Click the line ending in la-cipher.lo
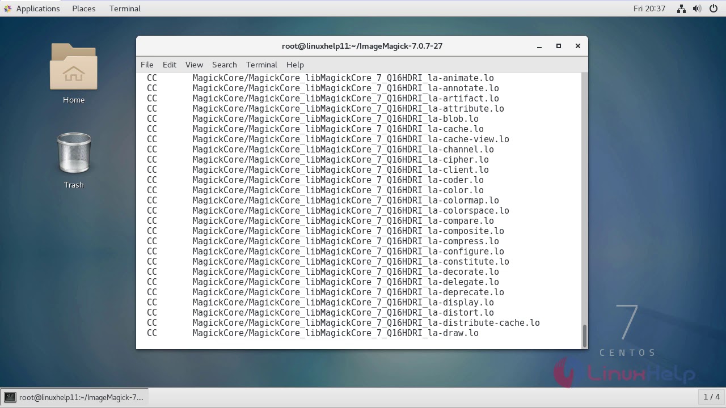Screen dimensions: 726x408 [x=318, y=160]
